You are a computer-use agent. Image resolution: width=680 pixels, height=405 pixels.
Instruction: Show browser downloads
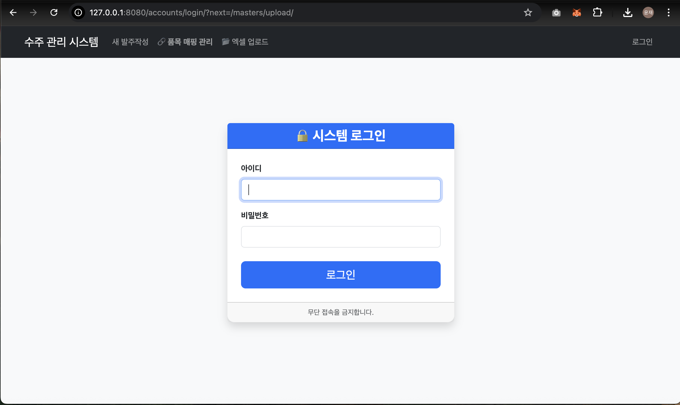pyautogui.click(x=628, y=12)
